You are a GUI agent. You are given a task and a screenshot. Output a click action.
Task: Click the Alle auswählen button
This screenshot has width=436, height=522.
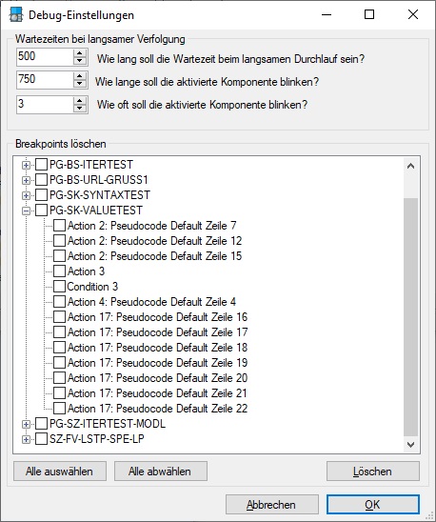coord(60,472)
